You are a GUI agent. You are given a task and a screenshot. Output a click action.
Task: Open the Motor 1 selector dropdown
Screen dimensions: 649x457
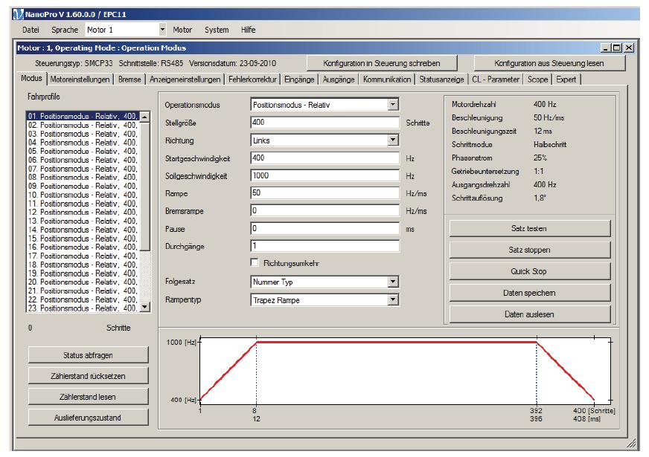point(163,30)
